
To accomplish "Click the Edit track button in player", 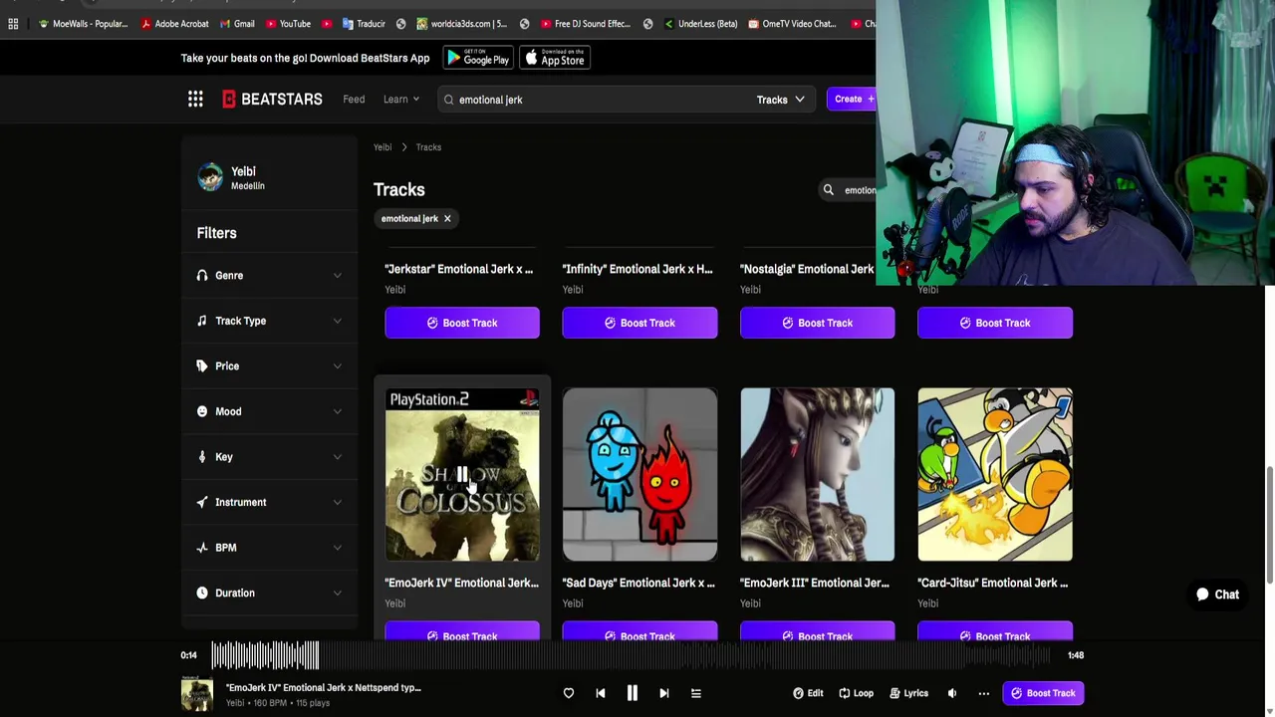I will [808, 693].
